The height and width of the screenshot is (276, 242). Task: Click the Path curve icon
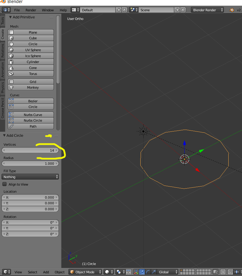click(11, 126)
